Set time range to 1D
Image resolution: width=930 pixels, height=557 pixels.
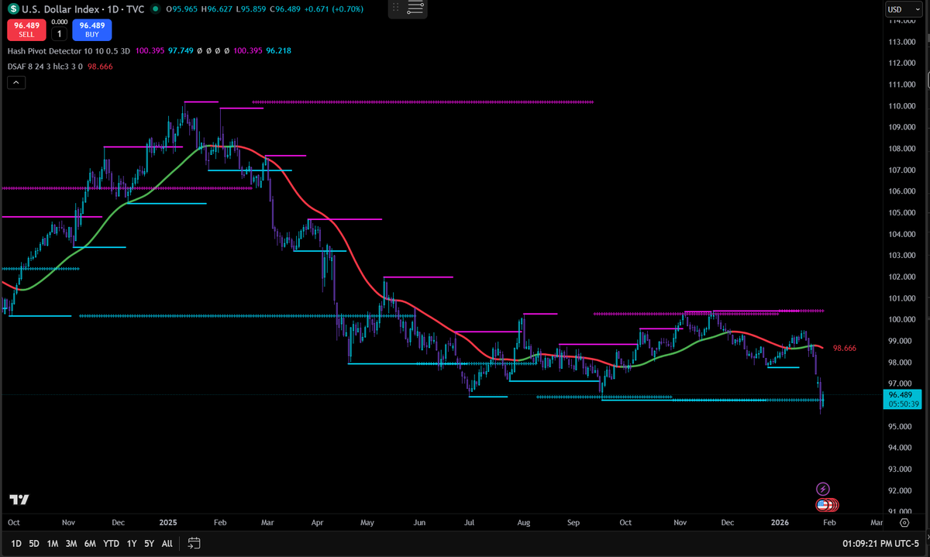tap(16, 544)
